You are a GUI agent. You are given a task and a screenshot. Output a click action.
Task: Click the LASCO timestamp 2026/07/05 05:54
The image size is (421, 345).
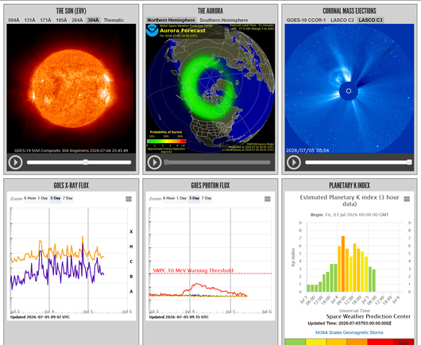click(307, 150)
